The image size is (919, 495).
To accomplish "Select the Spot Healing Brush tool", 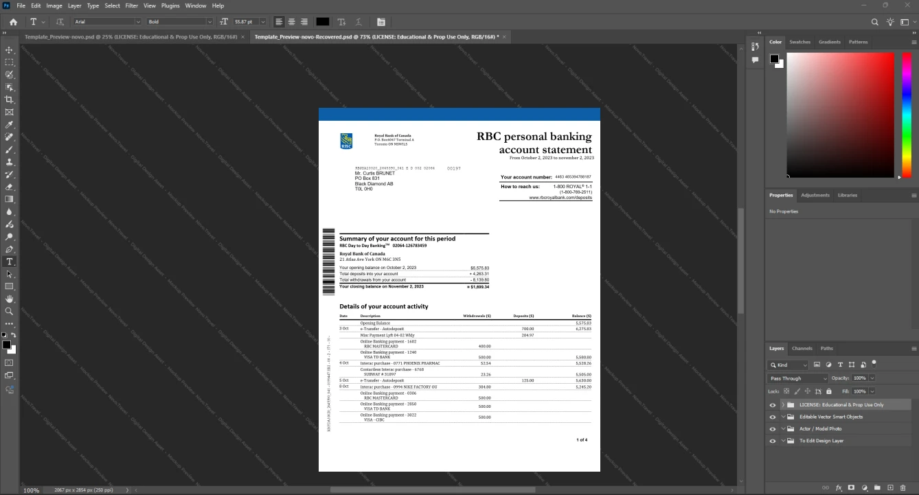I will 10,137.
